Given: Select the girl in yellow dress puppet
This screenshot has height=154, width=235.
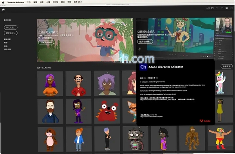Looking at the screenshot, I should pos(224,110).
